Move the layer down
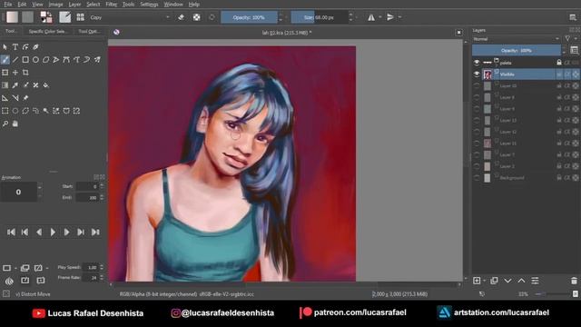Screen dimensions: 581x327 point(507,281)
